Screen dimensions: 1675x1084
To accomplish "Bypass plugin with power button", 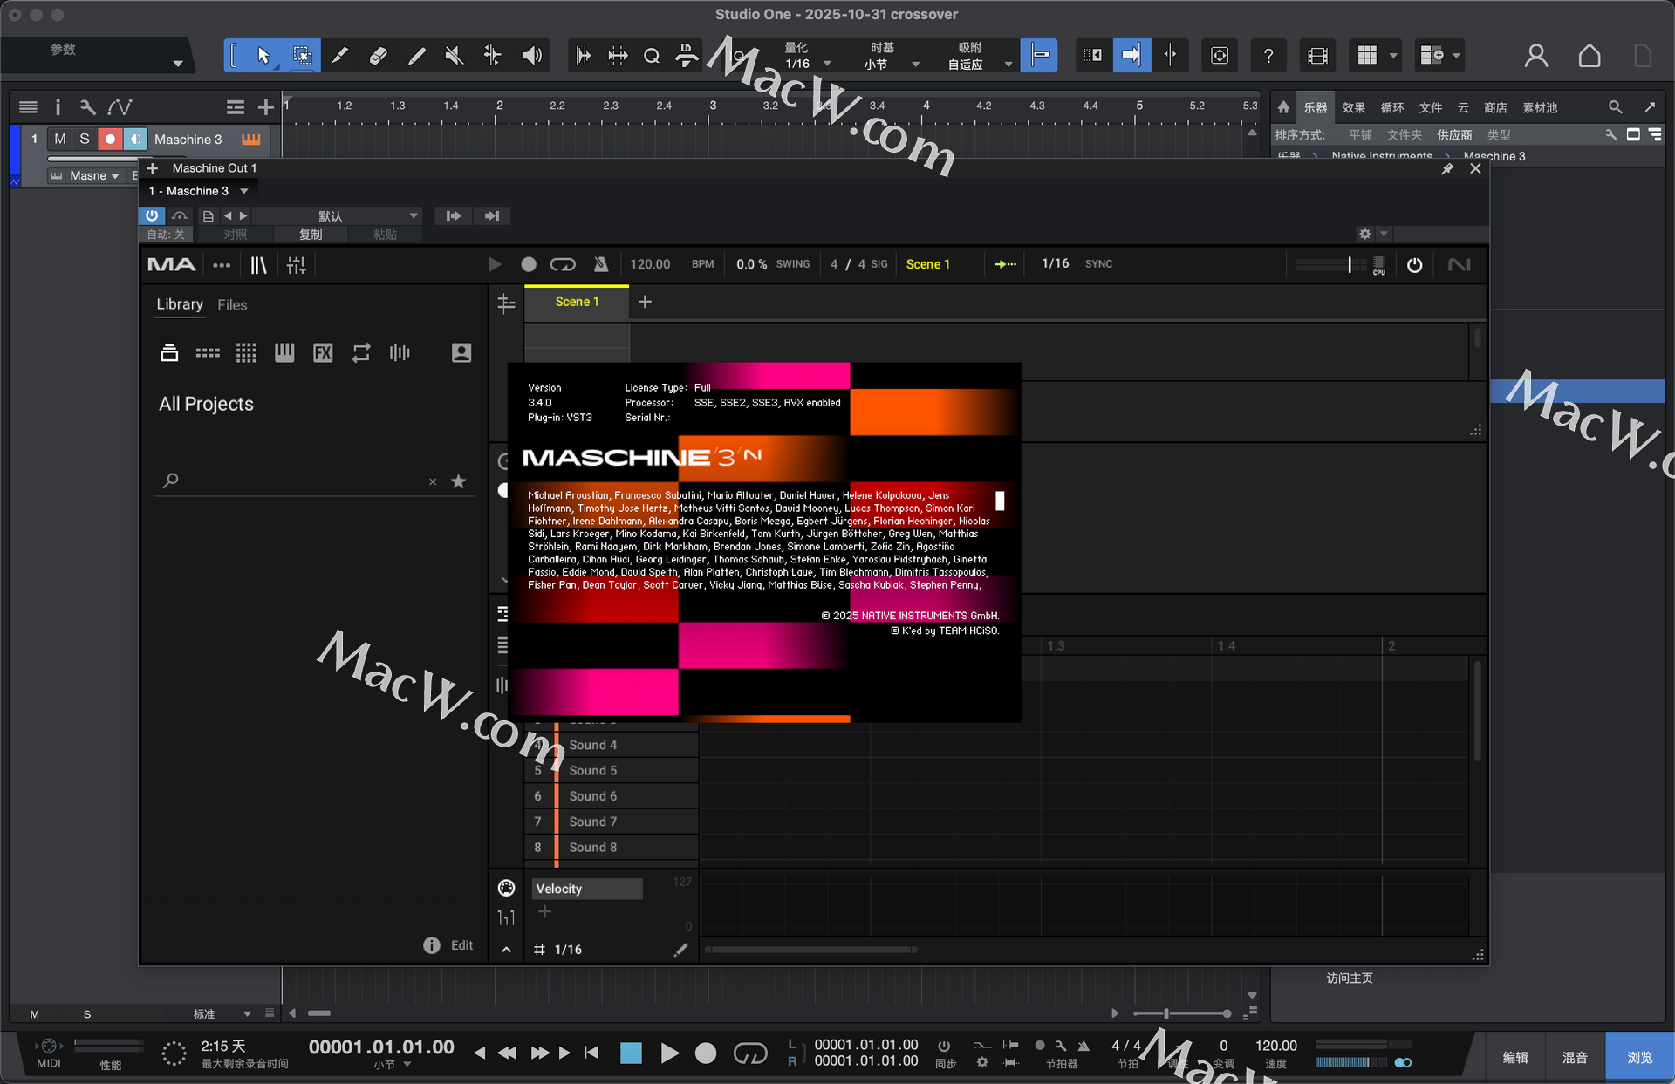I will (152, 215).
